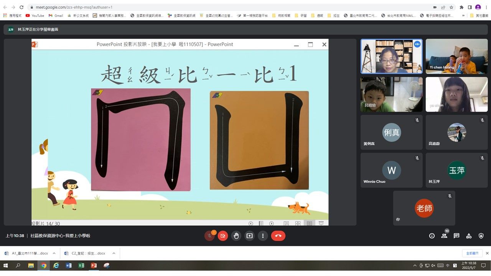Open PowerPoint from the Windows taskbar

click(x=94, y=265)
